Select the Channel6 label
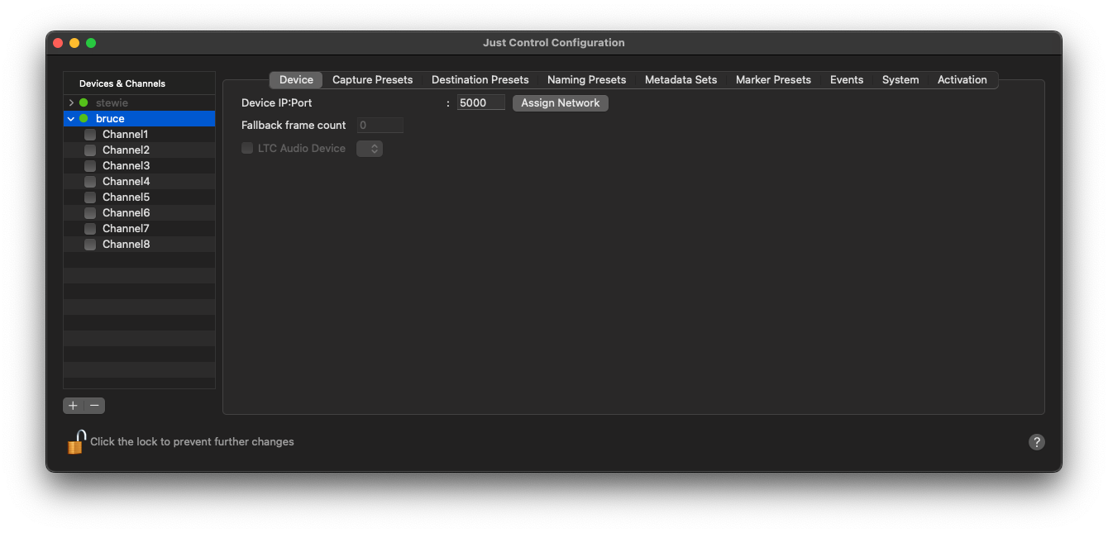Image resolution: width=1108 pixels, height=533 pixels. tap(126, 213)
